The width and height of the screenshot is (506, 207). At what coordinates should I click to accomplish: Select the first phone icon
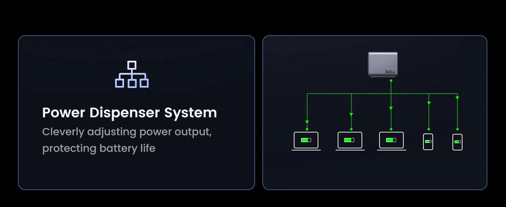pos(428,142)
